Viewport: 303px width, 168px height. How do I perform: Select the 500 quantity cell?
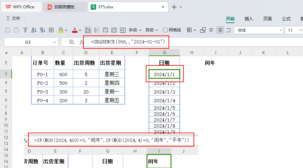pos(63,83)
